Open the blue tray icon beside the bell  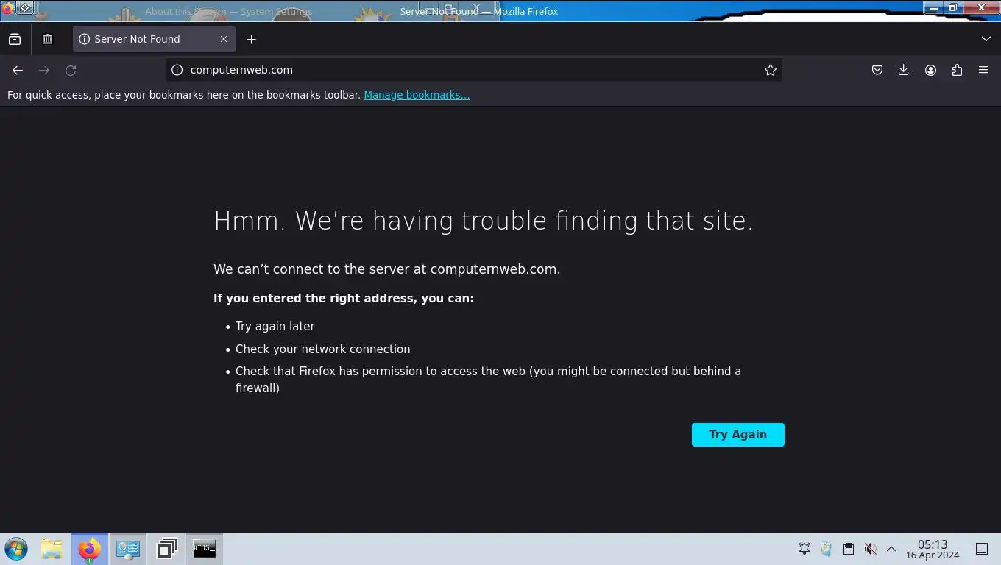point(827,549)
